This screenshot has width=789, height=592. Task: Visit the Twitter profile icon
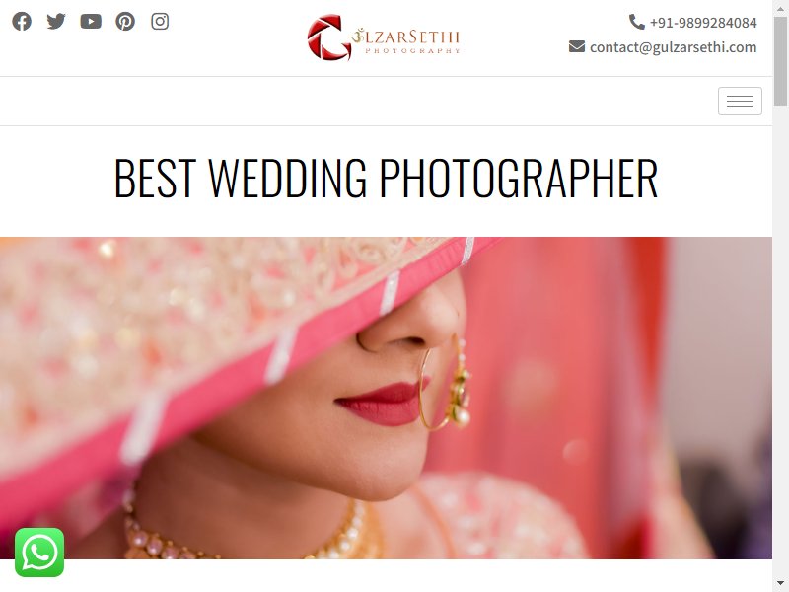point(56,22)
